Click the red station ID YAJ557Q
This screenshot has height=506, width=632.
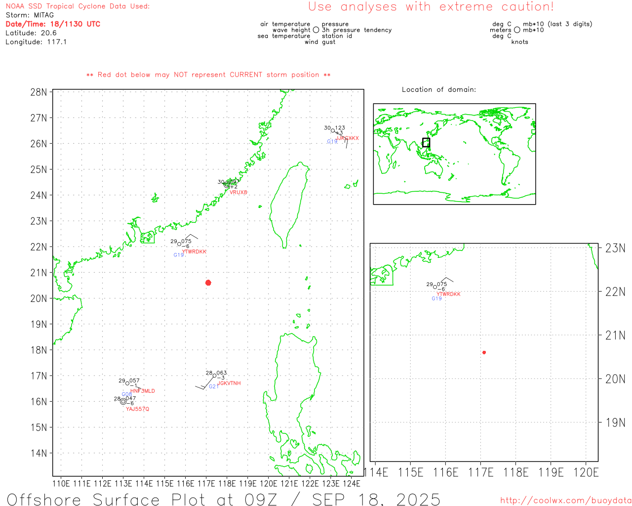pyautogui.click(x=137, y=409)
